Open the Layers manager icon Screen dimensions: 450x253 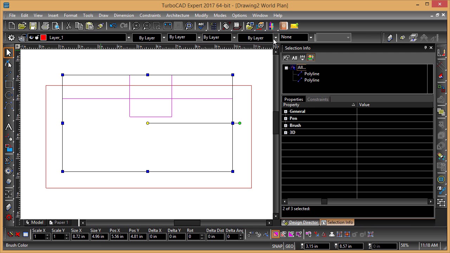[22, 38]
